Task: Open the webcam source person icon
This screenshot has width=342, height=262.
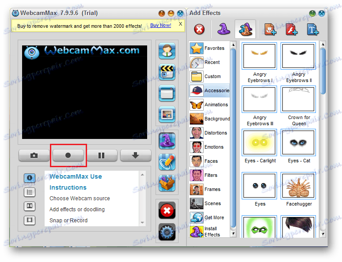Action: point(167,51)
